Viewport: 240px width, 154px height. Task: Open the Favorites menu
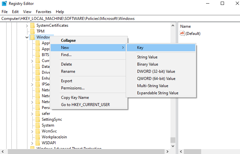44,12
